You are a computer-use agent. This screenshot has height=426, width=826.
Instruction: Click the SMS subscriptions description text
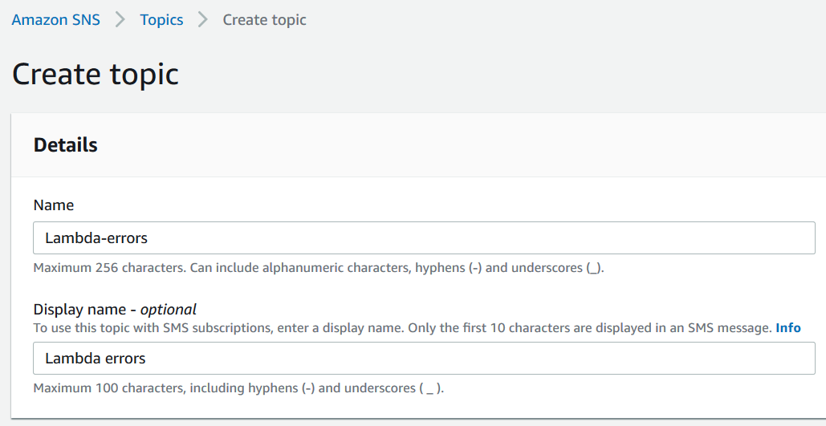pyautogui.click(x=402, y=327)
